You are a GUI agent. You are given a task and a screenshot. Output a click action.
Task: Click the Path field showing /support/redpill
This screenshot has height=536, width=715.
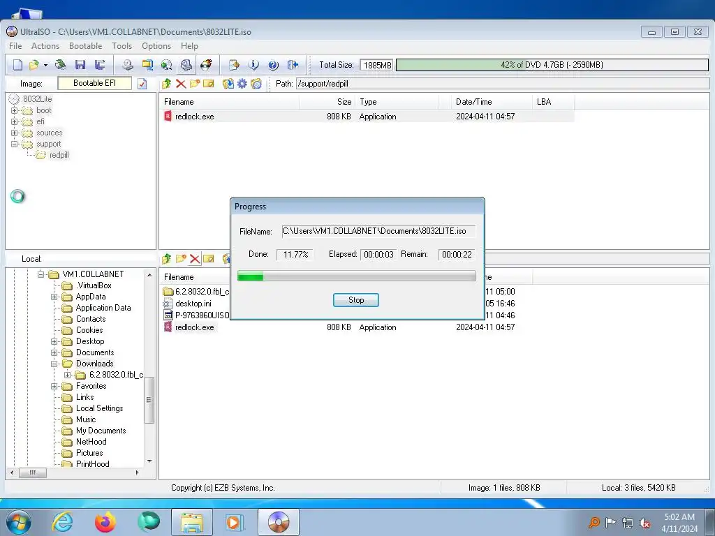[503, 84]
